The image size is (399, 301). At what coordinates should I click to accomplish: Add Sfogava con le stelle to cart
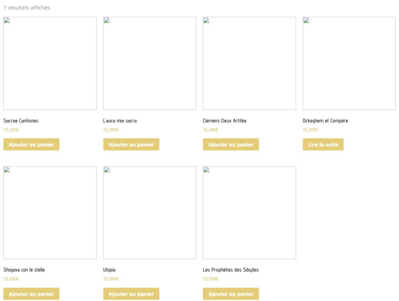tap(31, 294)
